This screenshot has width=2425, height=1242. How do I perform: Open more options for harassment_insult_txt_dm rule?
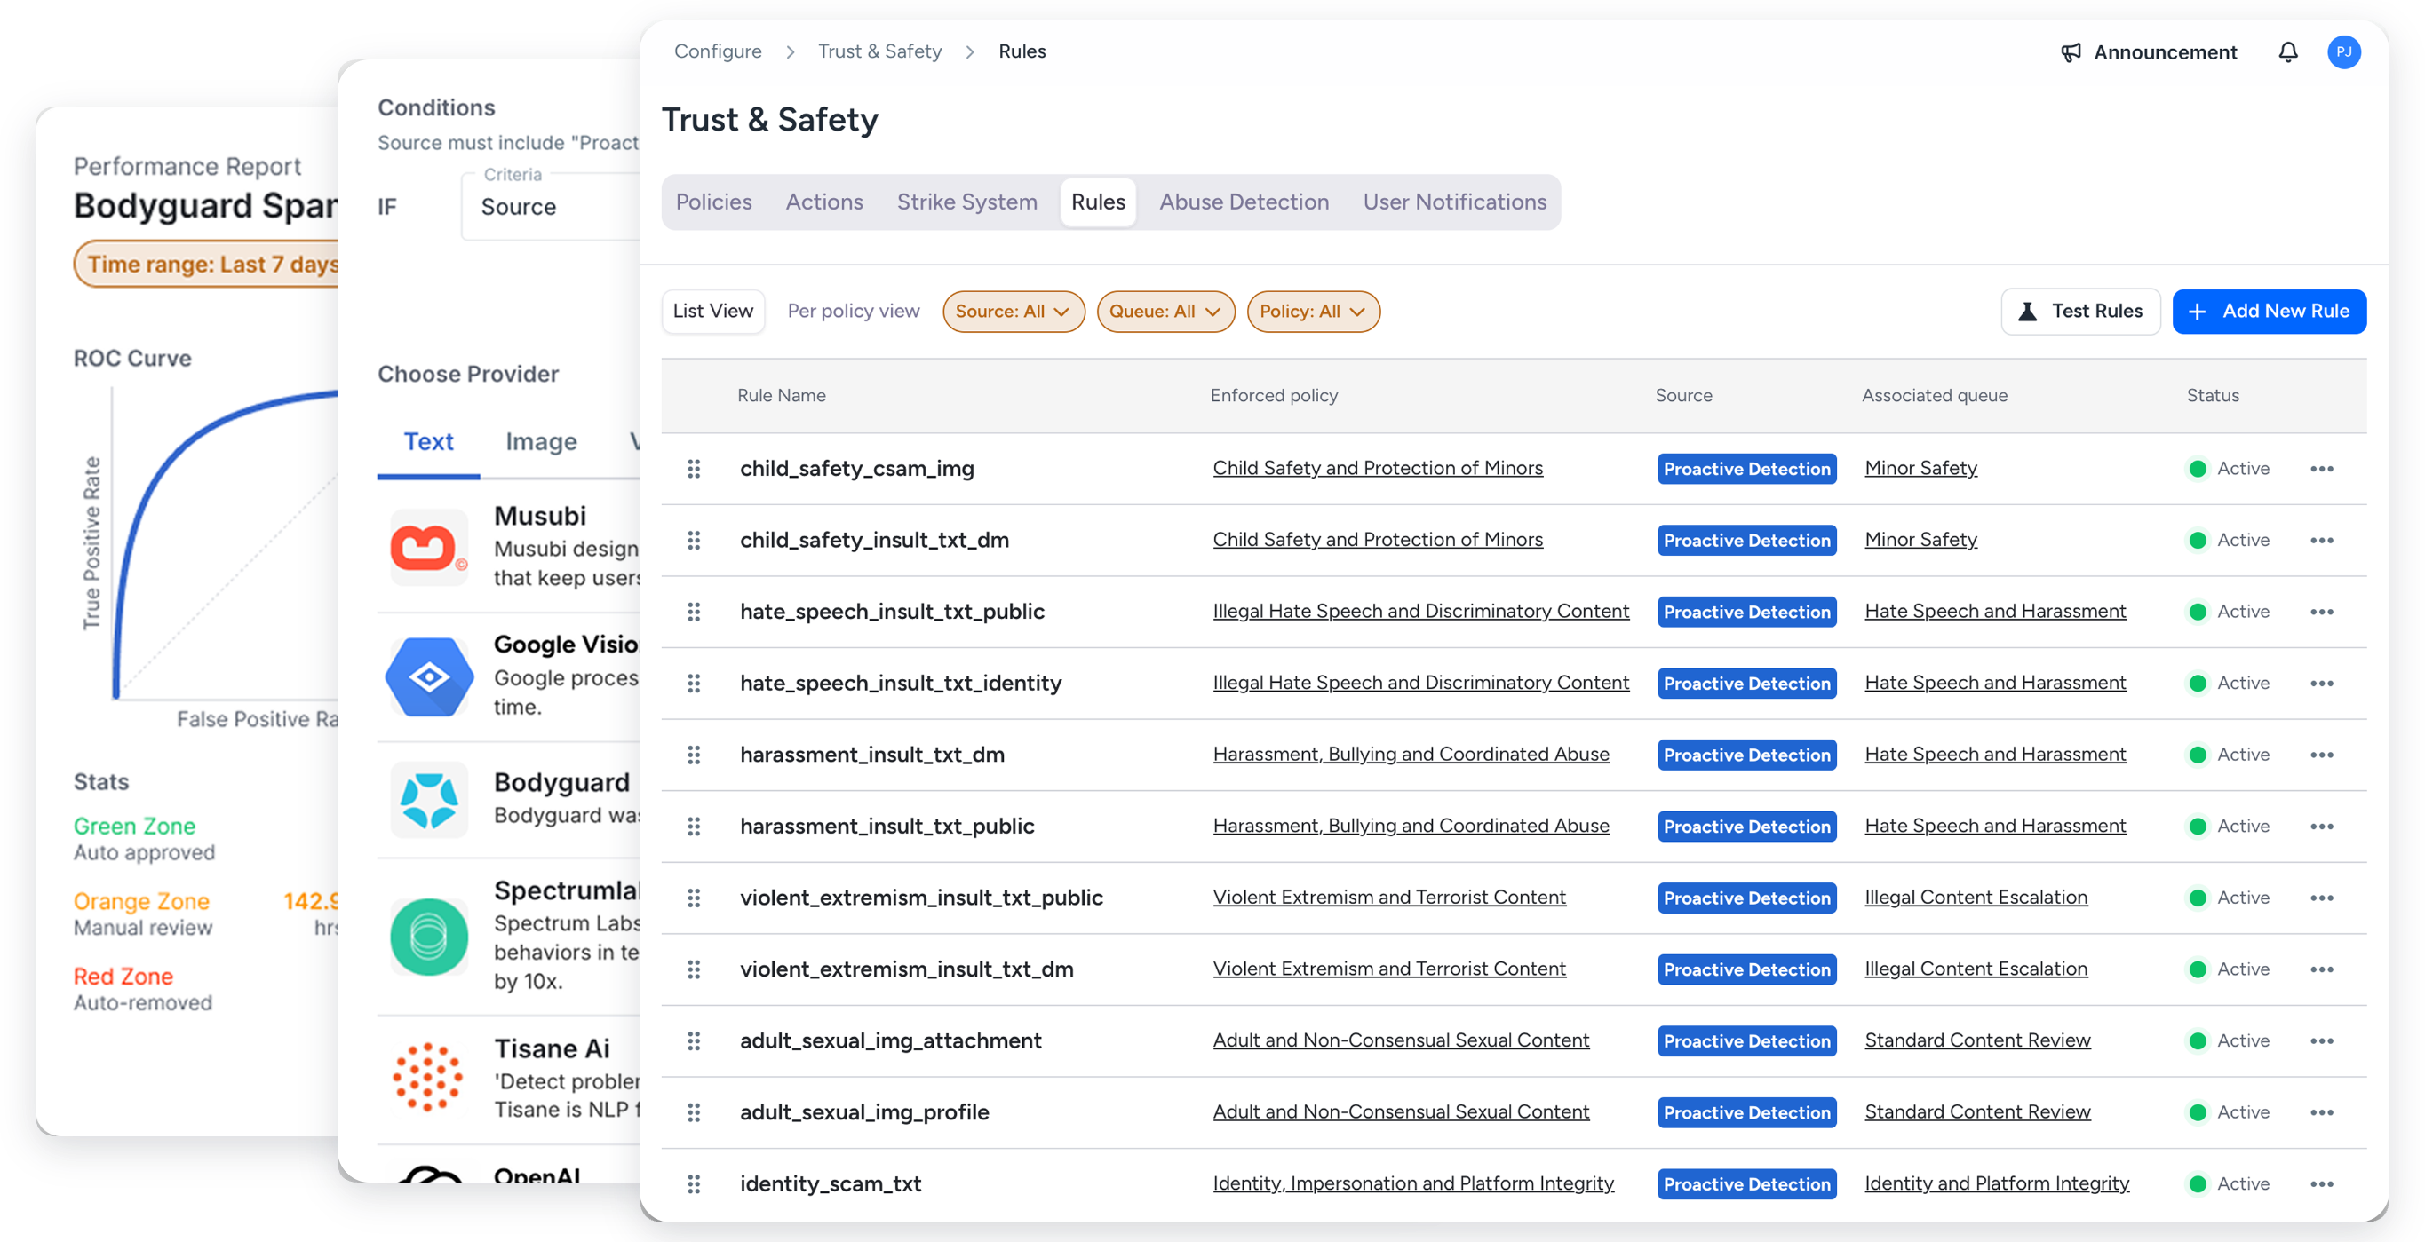pyautogui.click(x=2321, y=755)
